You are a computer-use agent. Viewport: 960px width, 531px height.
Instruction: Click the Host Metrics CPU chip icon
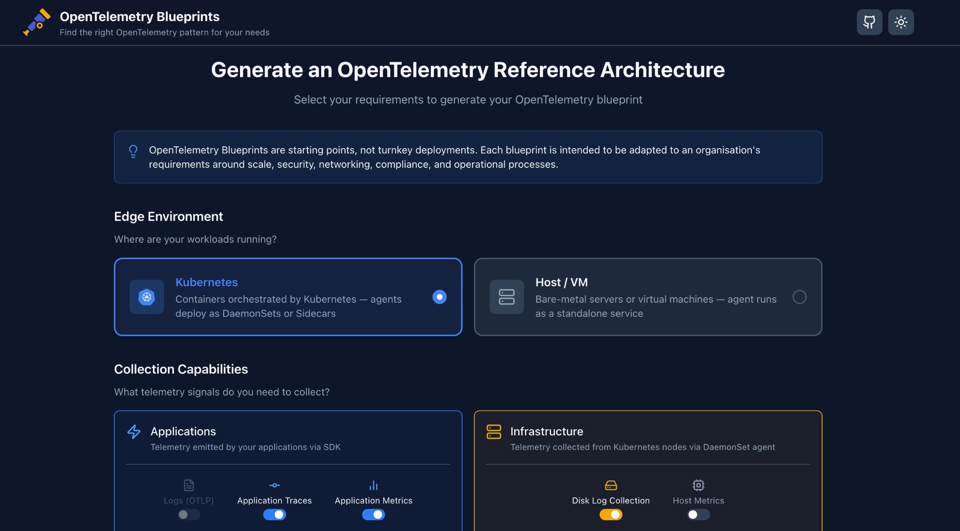(698, 486)
